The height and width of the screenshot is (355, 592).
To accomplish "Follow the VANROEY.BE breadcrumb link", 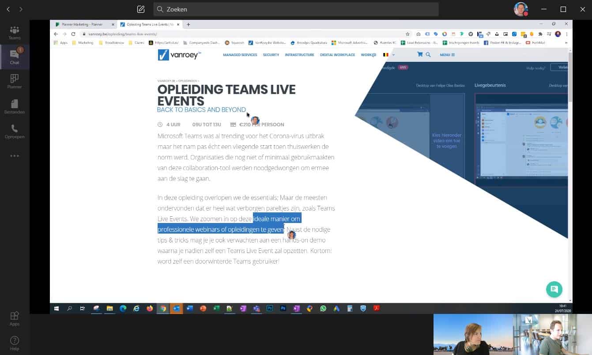I will point(166,81).
